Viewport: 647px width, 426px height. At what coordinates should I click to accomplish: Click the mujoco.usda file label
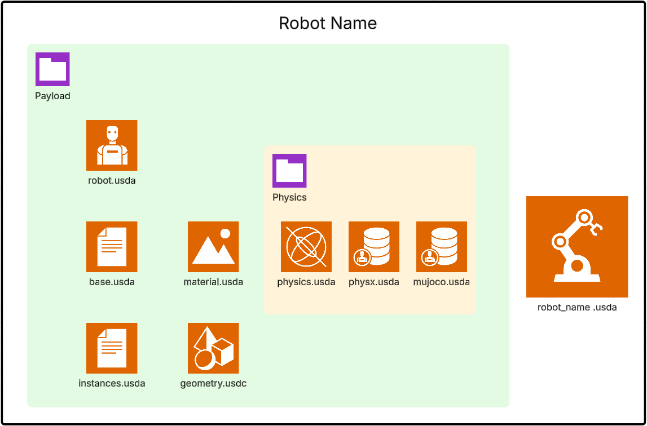[442, 282]
